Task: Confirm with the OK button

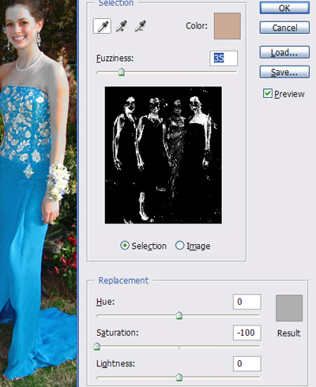Action: coord(284,8)
